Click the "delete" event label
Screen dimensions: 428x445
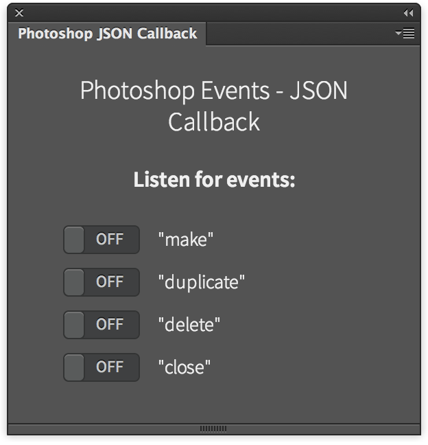(189, 325)
